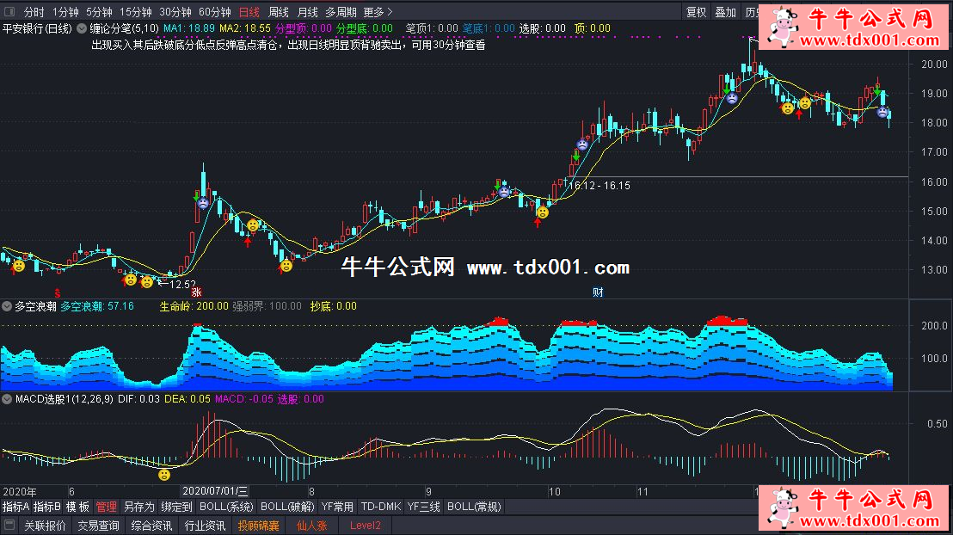
Task: Select the 30分钟 period
Action: pyautogui.click(x=175, y=12)
